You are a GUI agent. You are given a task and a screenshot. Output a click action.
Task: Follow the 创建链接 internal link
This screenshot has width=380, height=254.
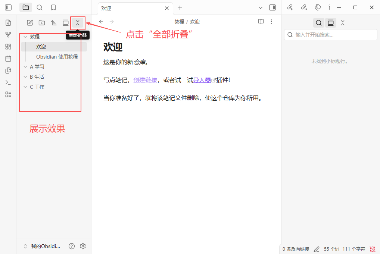145,80
